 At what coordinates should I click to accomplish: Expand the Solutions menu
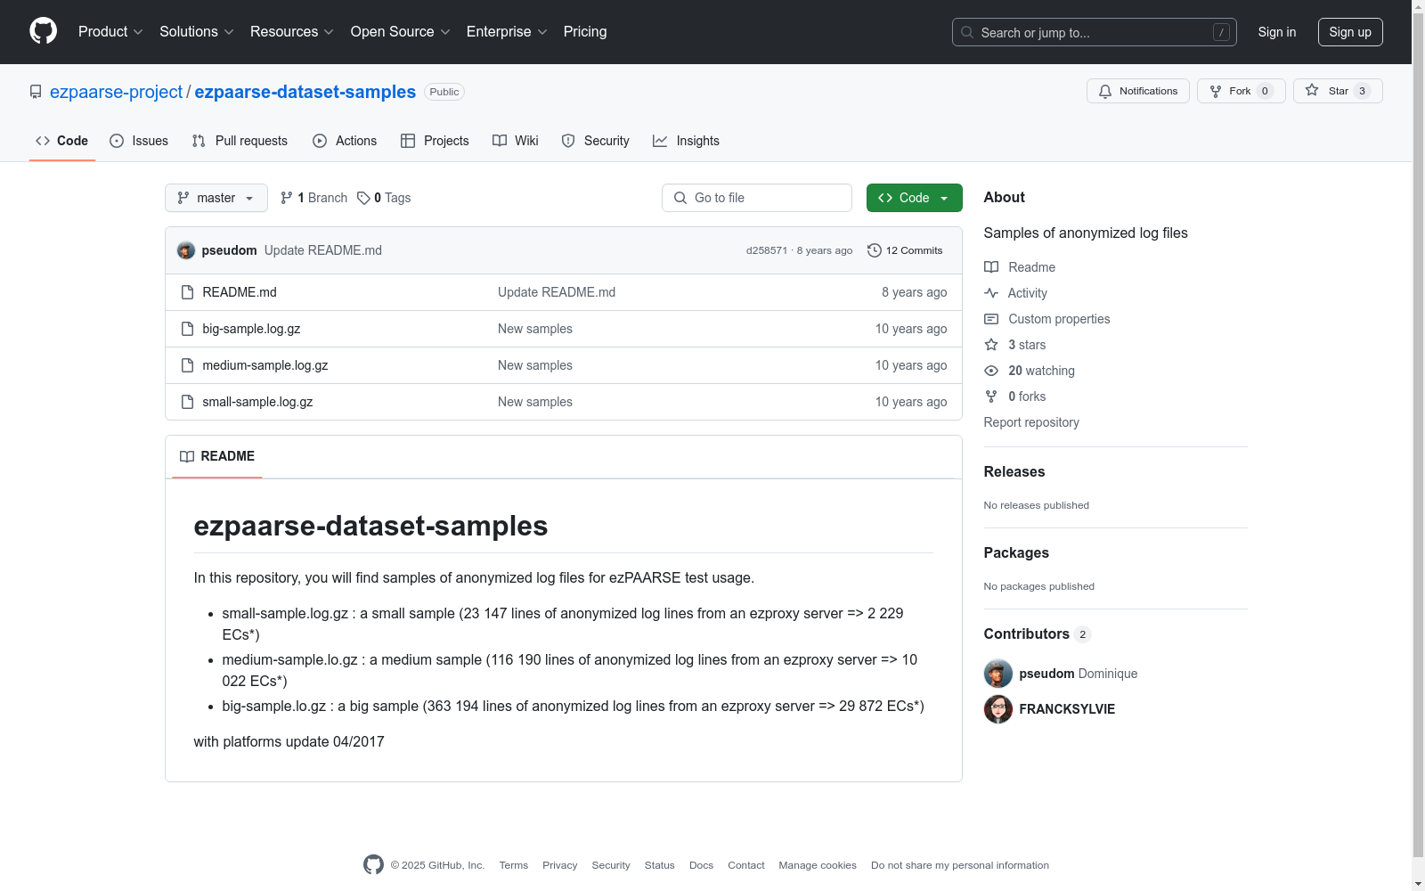(197, 32)
